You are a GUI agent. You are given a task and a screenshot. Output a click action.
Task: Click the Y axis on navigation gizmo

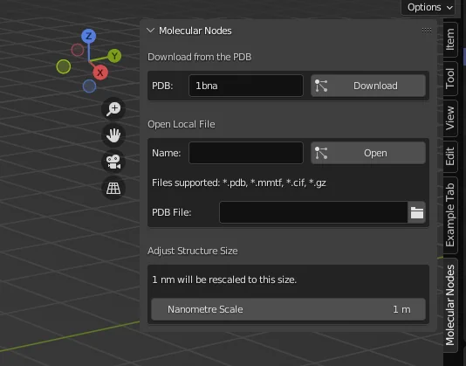tap(114, 56)
